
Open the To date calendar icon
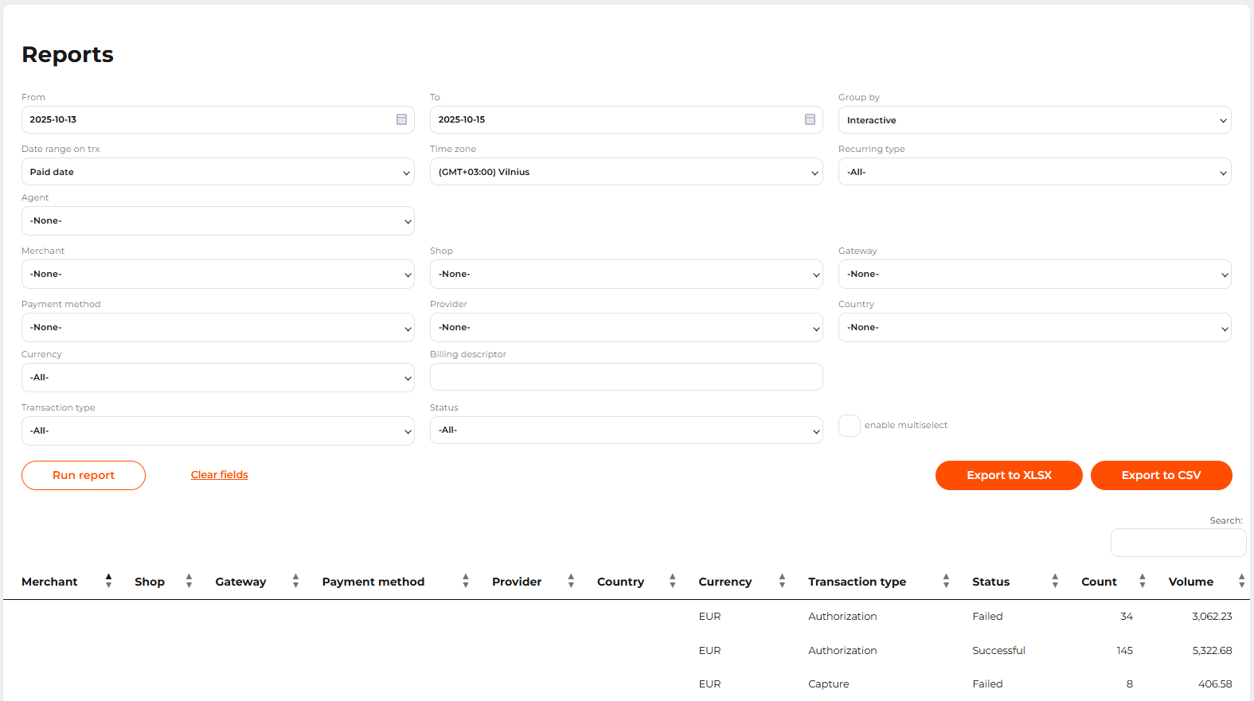pyautogui.click(x=810, y=119)
